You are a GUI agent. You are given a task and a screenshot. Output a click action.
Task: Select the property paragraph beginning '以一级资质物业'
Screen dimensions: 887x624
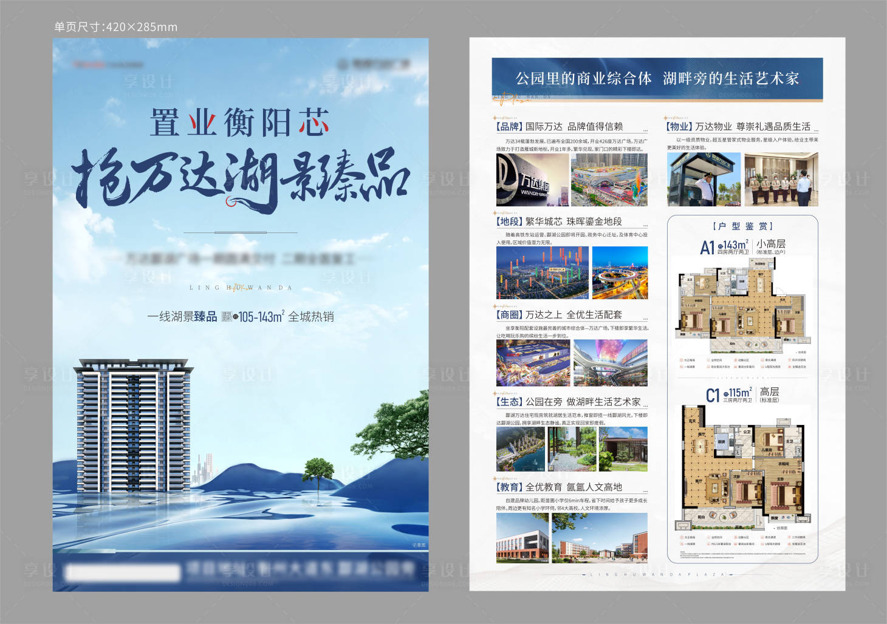click(x=742, y=143)
